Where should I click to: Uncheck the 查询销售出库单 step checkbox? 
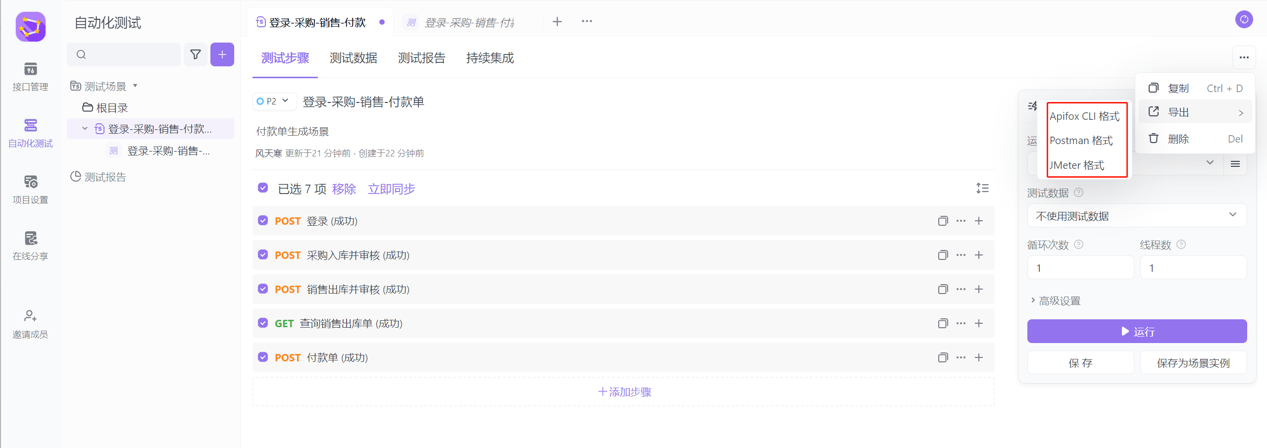click(x=263, y=323)
